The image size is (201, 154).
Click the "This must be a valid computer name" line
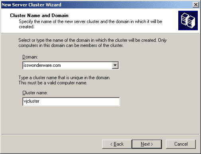click(x=53, y=83)
